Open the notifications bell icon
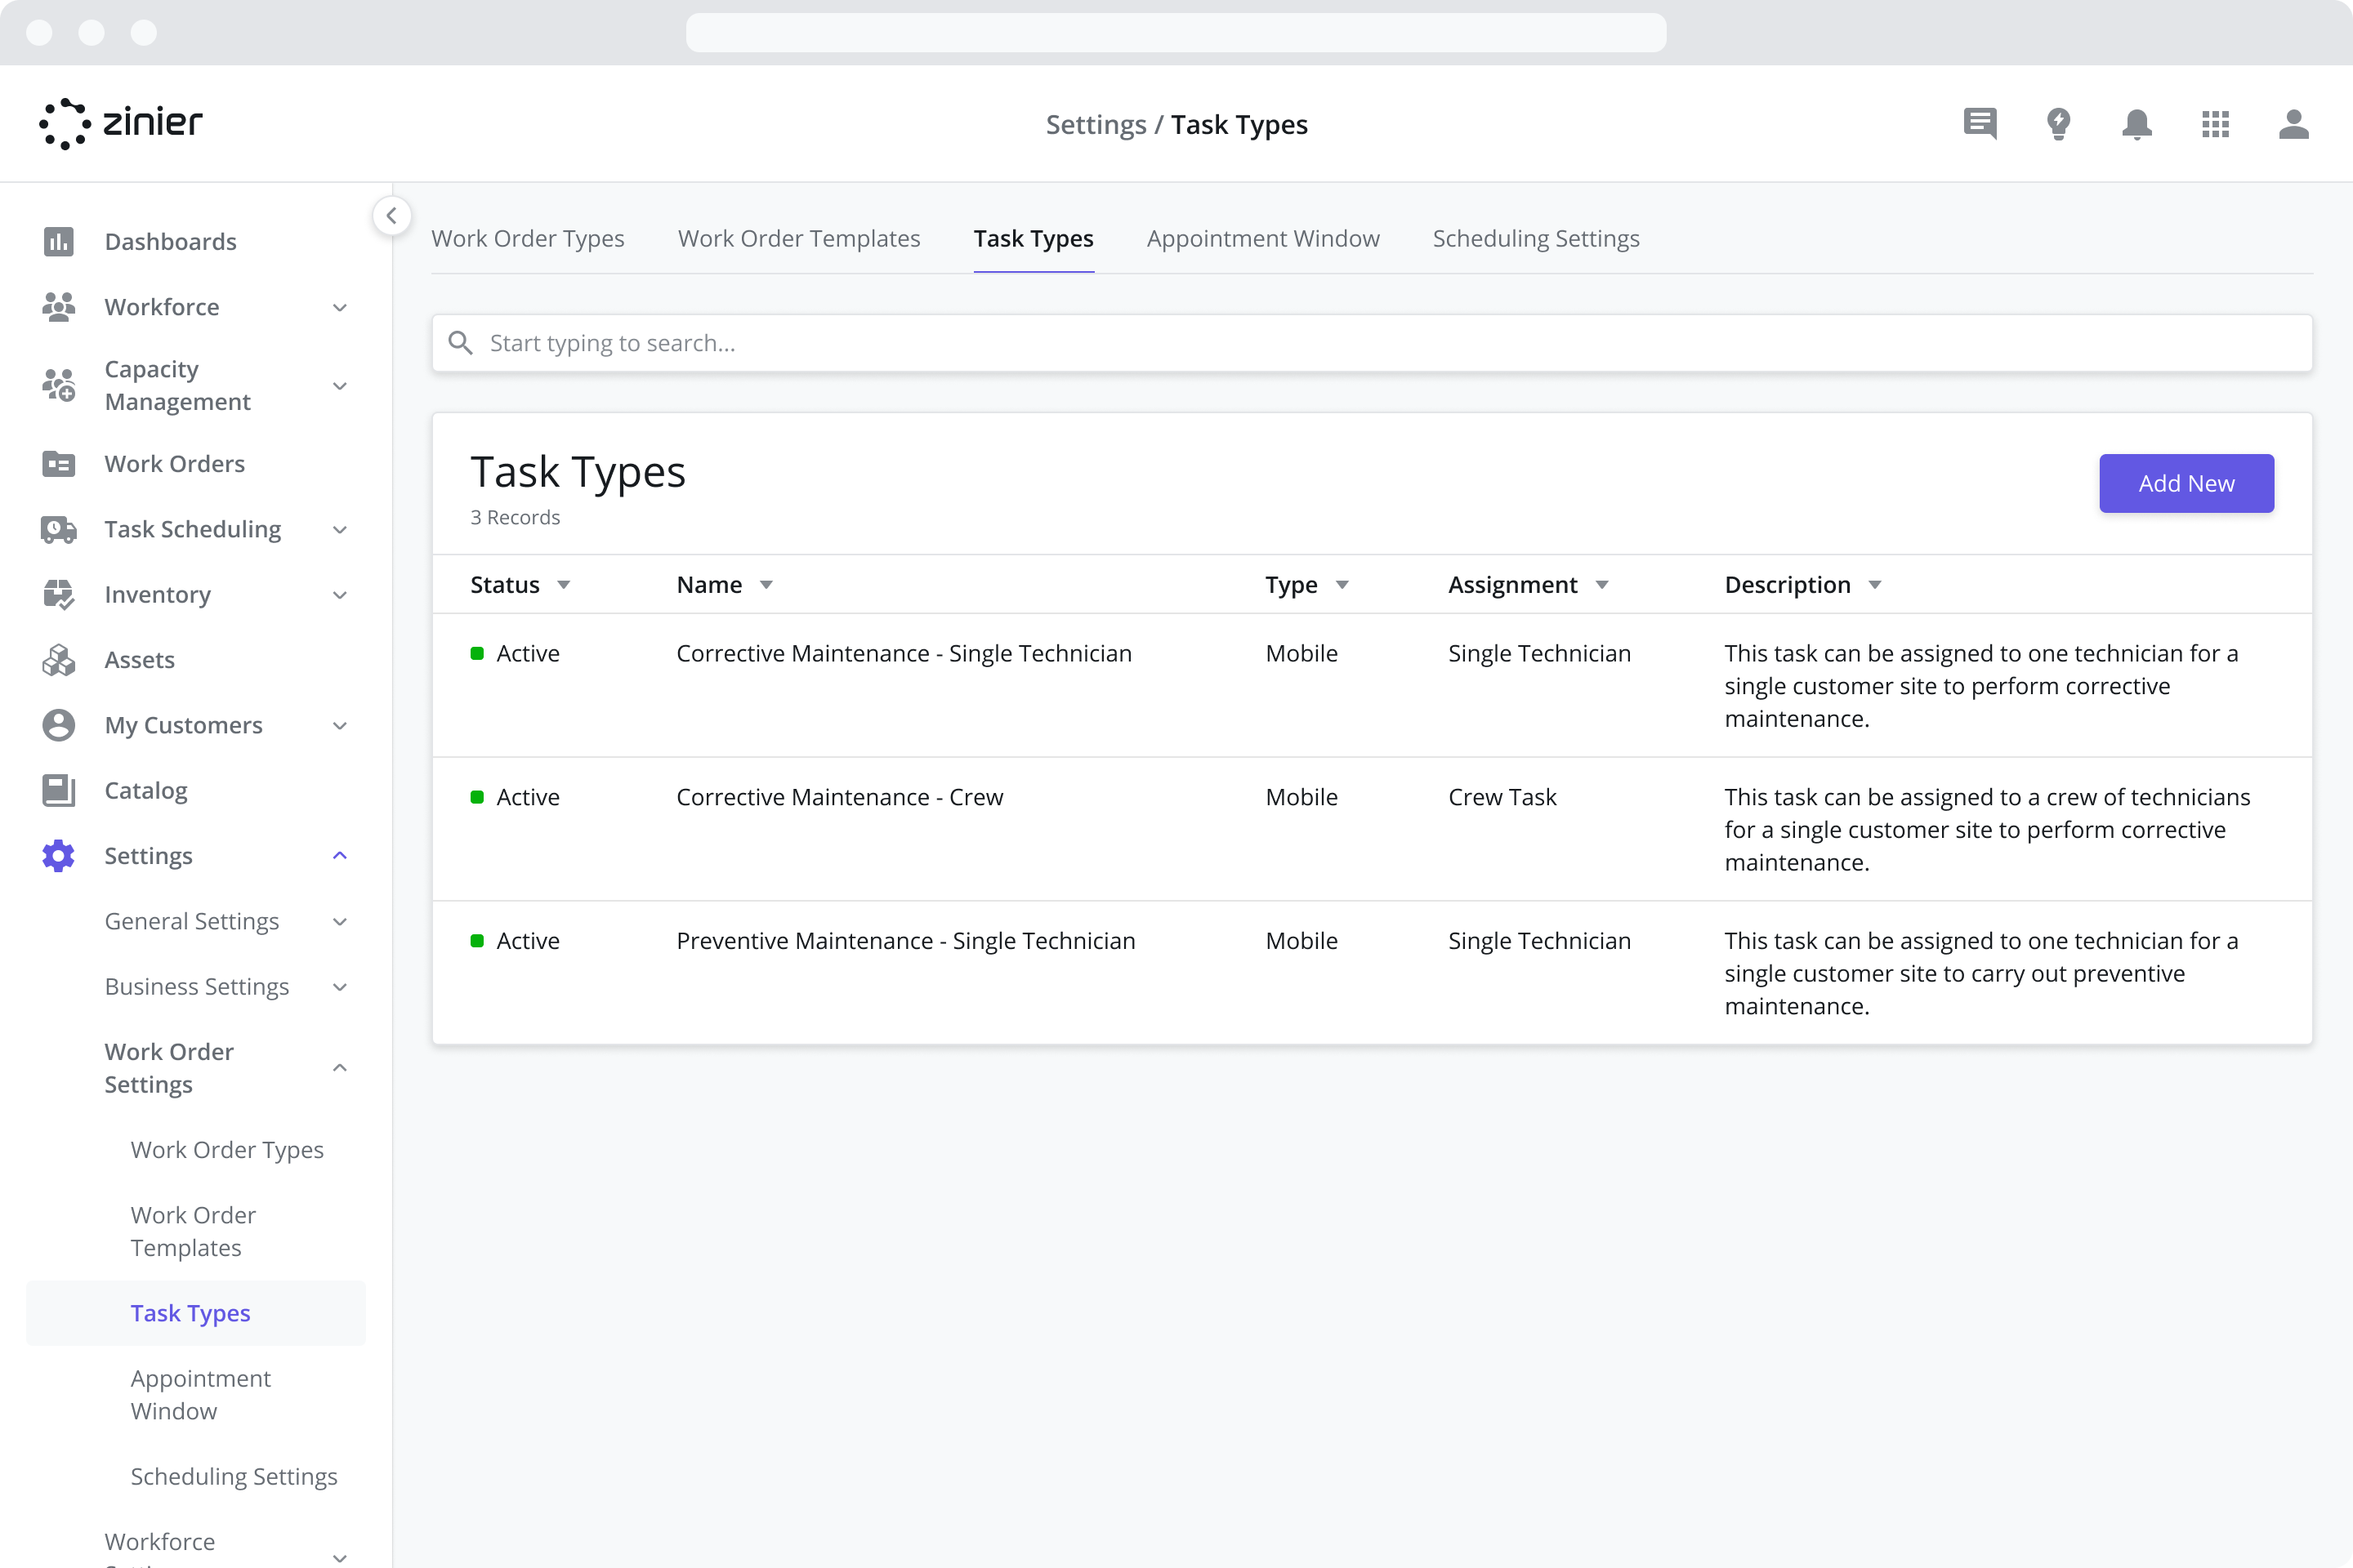Viewport: 2353px width, 1568px height. pyautogui.click(x=2136, y=124)
